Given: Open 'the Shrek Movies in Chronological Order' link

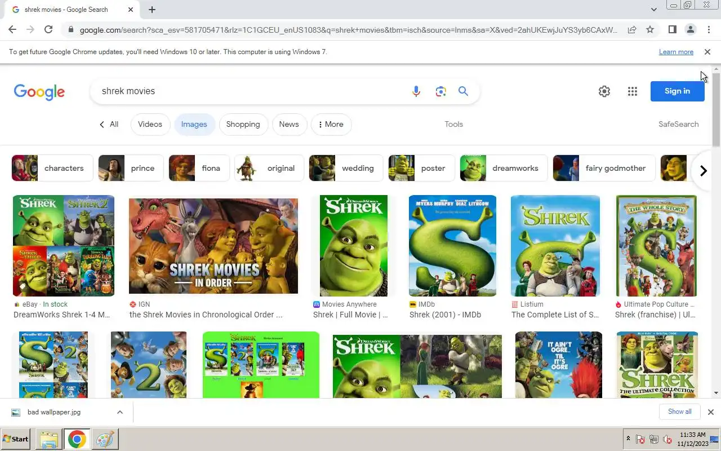Looking at the screenshot, I should pos(206,315).
